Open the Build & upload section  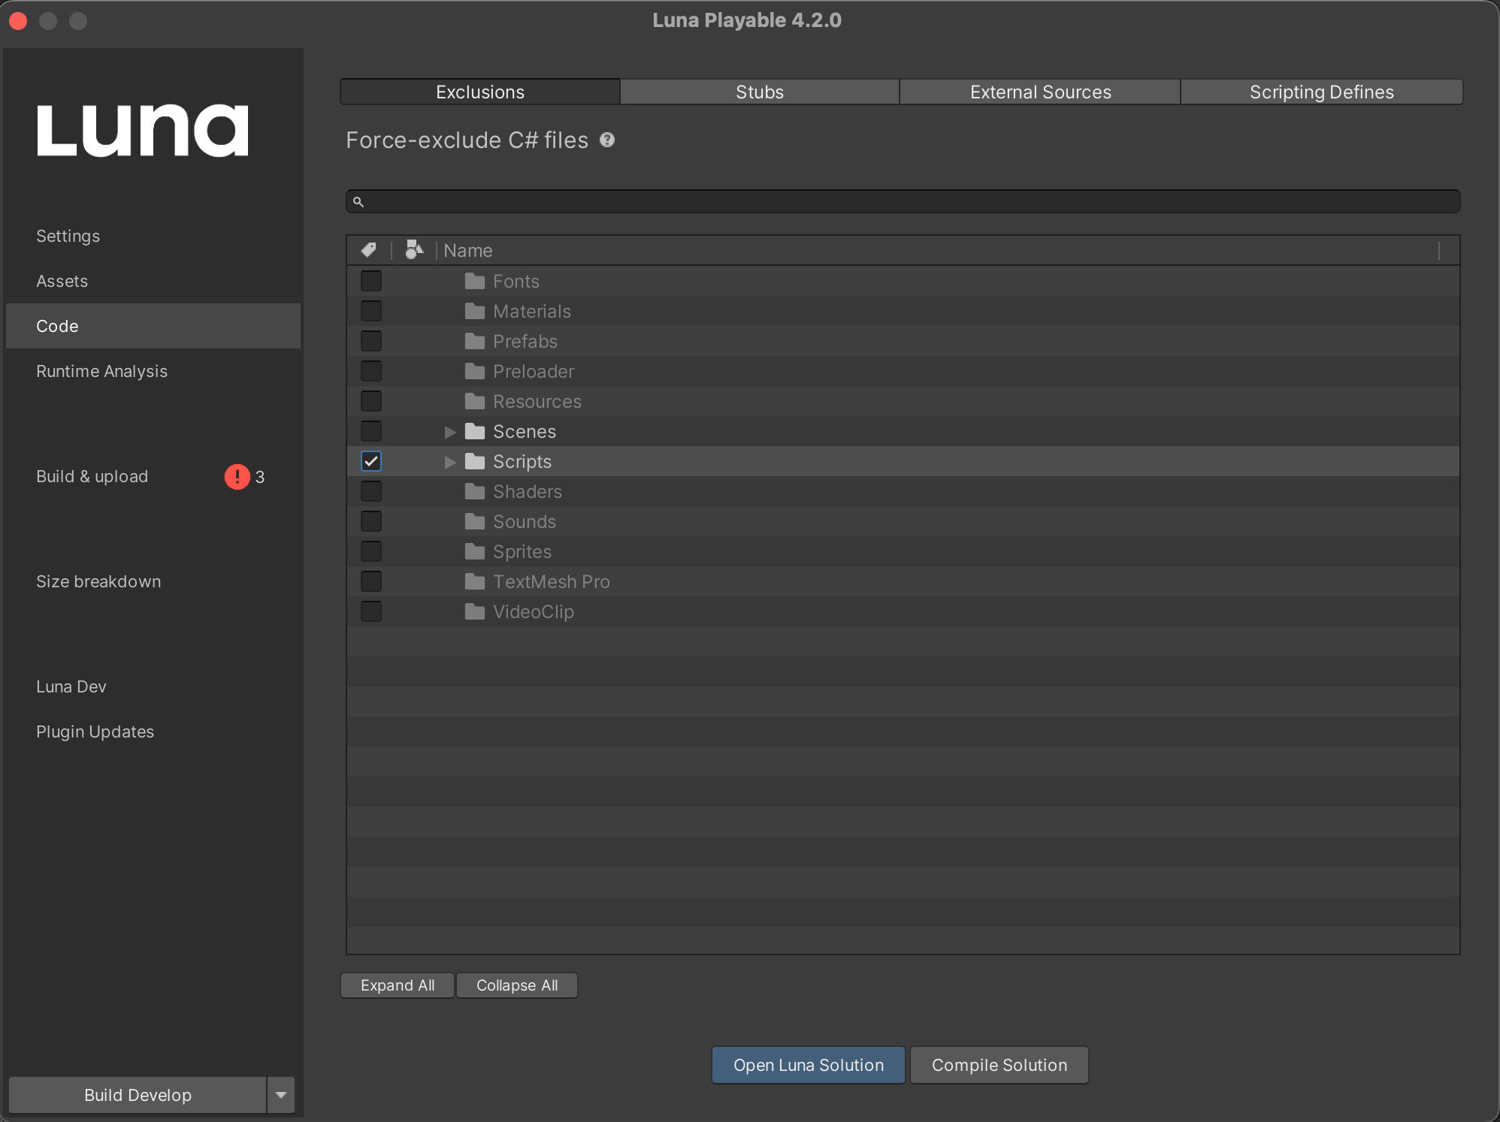pos(153,476)
